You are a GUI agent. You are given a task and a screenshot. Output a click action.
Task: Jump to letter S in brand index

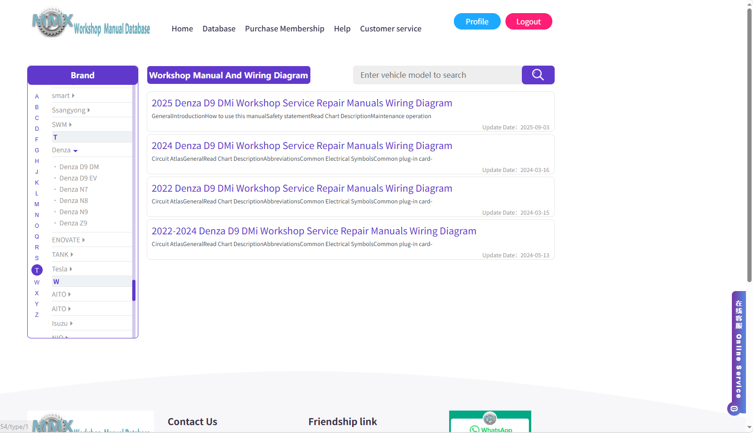click(x=37, y=258)
